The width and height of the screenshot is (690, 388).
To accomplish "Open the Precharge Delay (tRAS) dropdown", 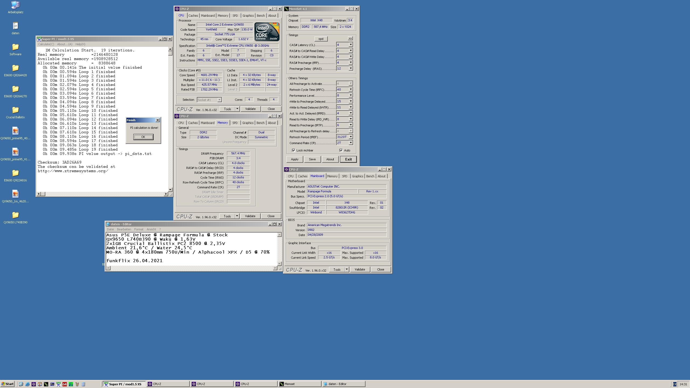I will pos(351,68).
